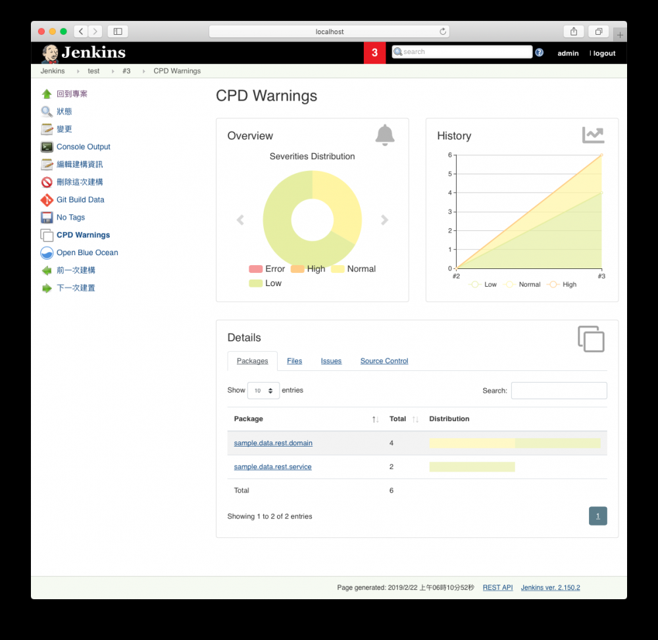Click the copy icon on the Details card
This screenshot has height=640, width=658.
click(590, 339)
